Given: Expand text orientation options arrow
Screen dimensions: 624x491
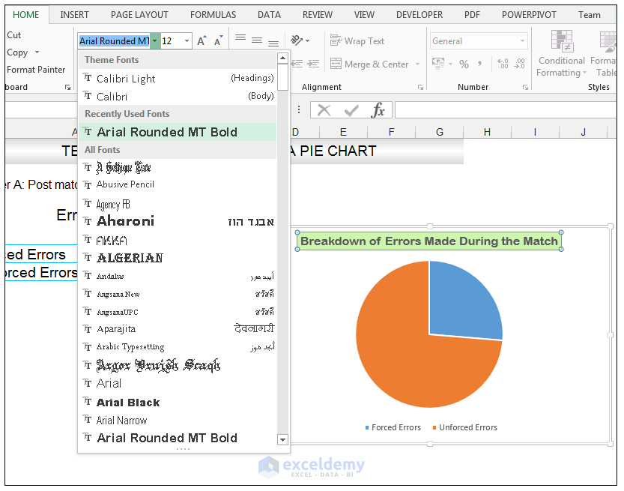Looking at the screenshot, I should point(307,40).
